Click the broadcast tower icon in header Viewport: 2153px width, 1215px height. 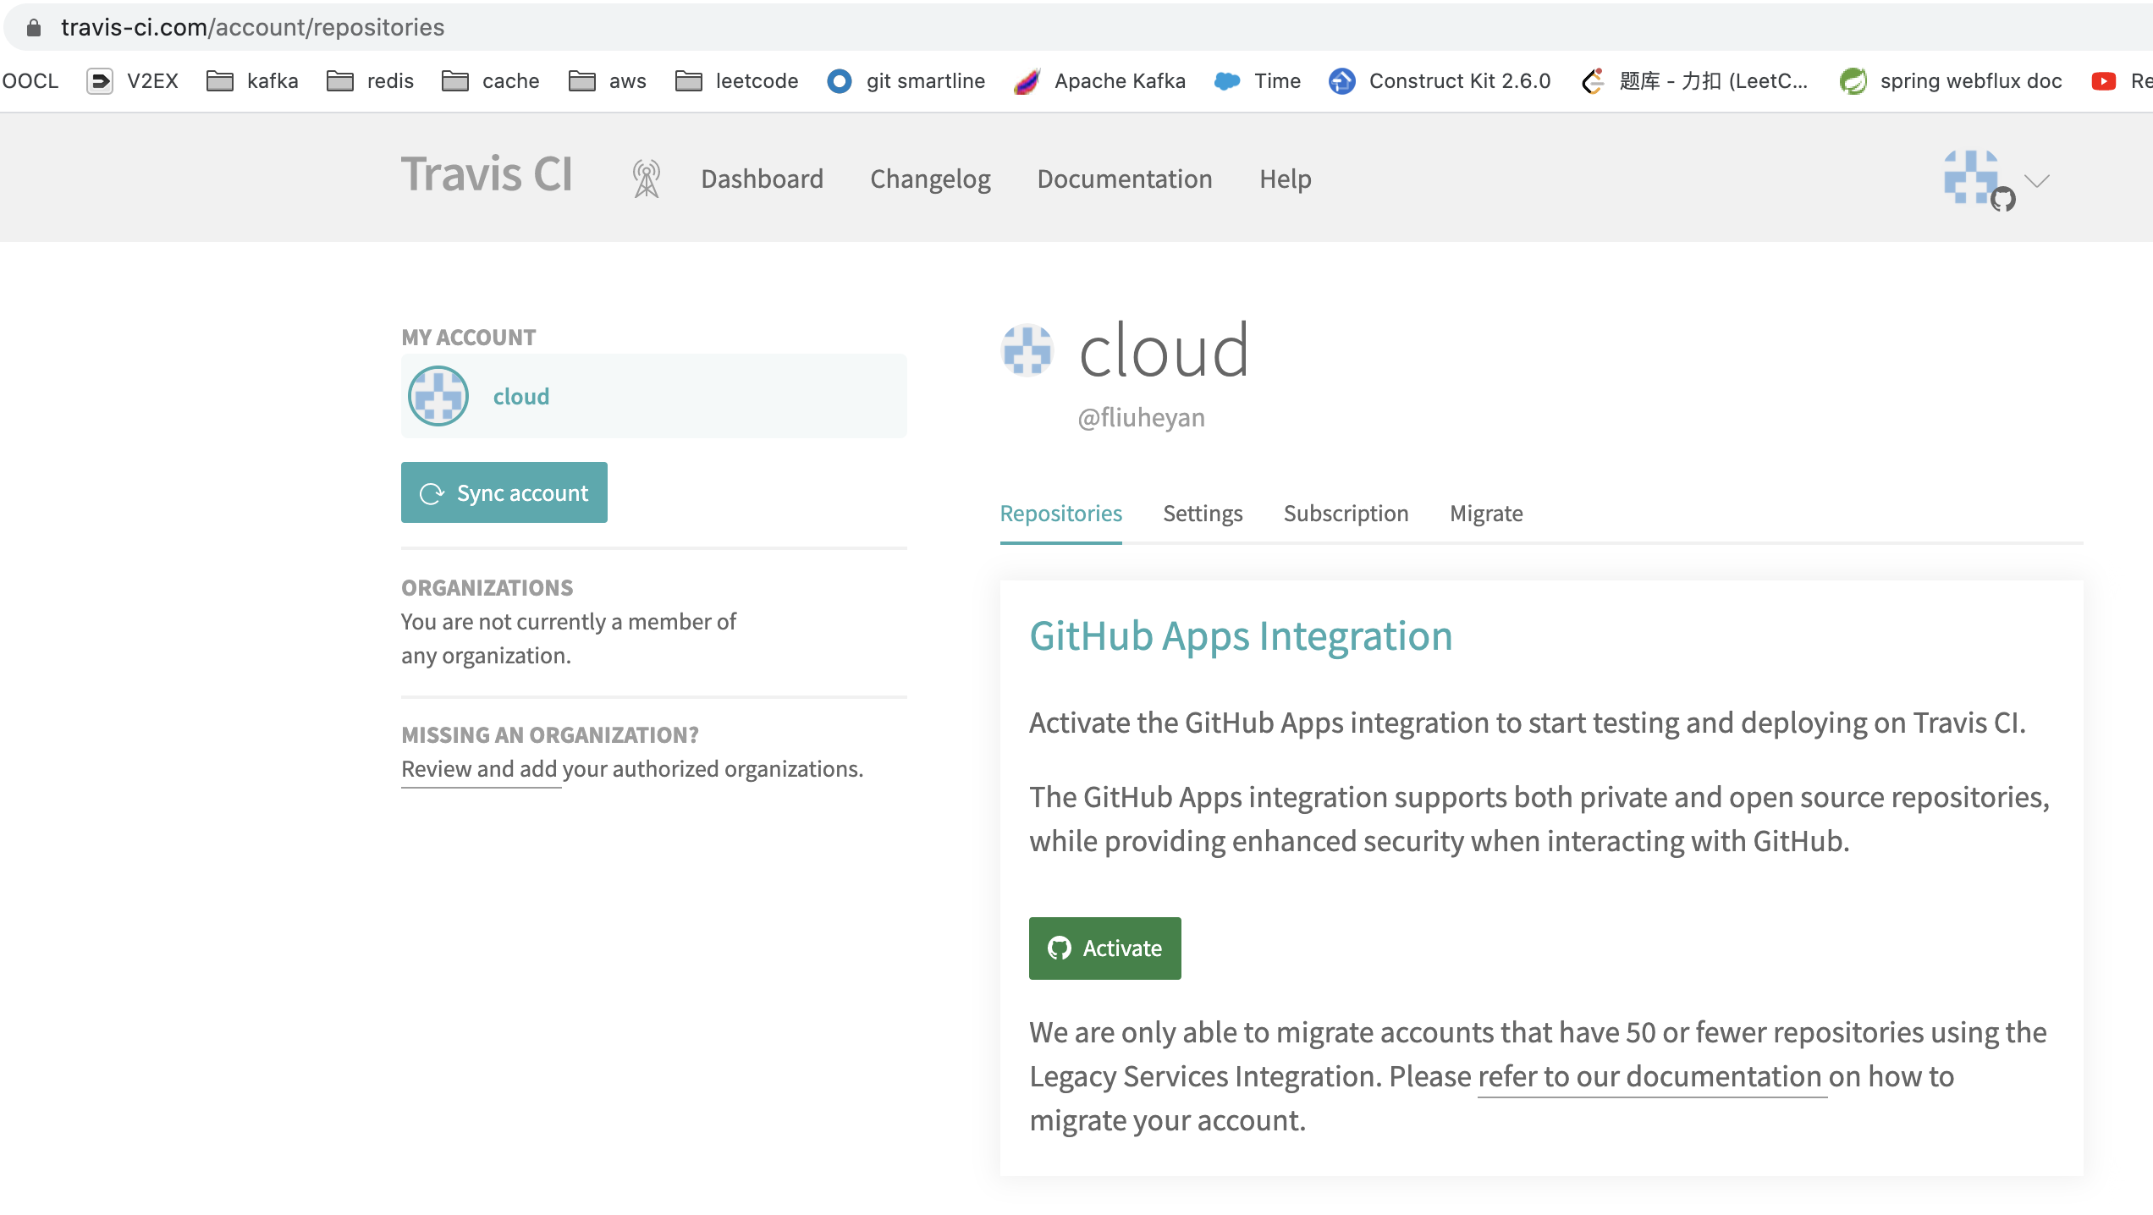[x=646, y=179]
